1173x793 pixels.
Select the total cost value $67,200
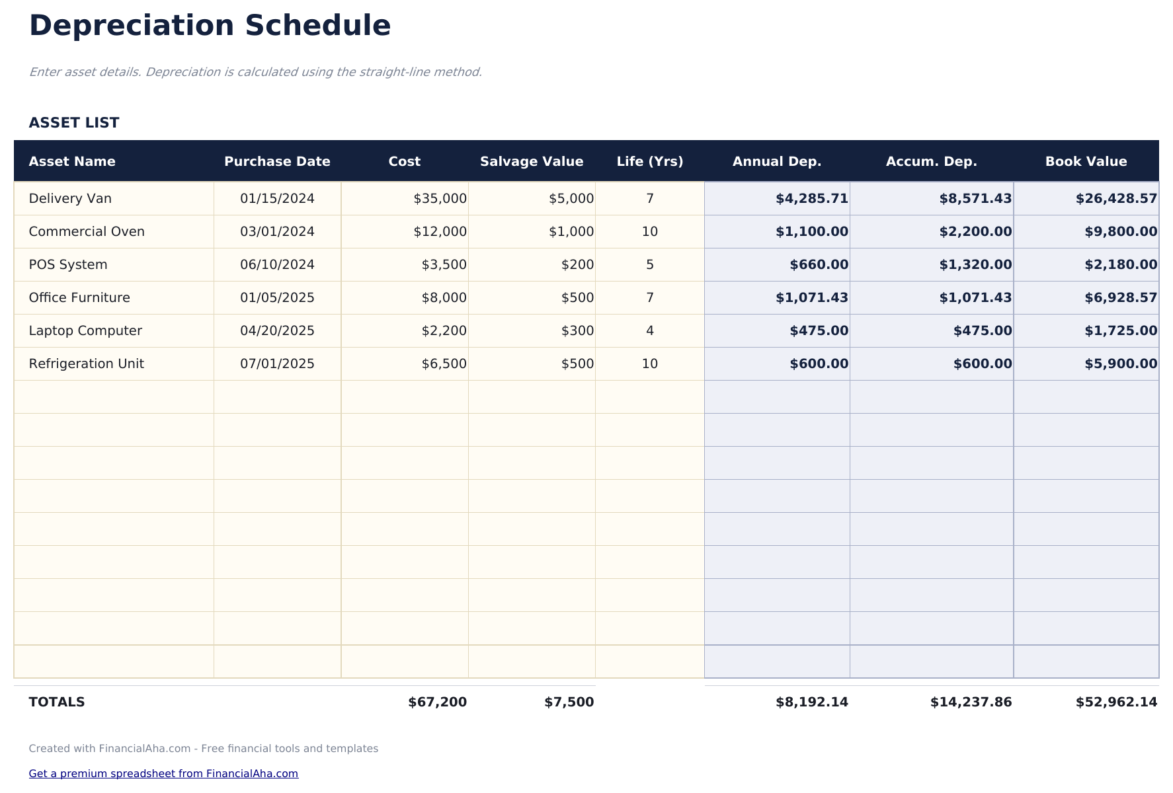(437, 702)
